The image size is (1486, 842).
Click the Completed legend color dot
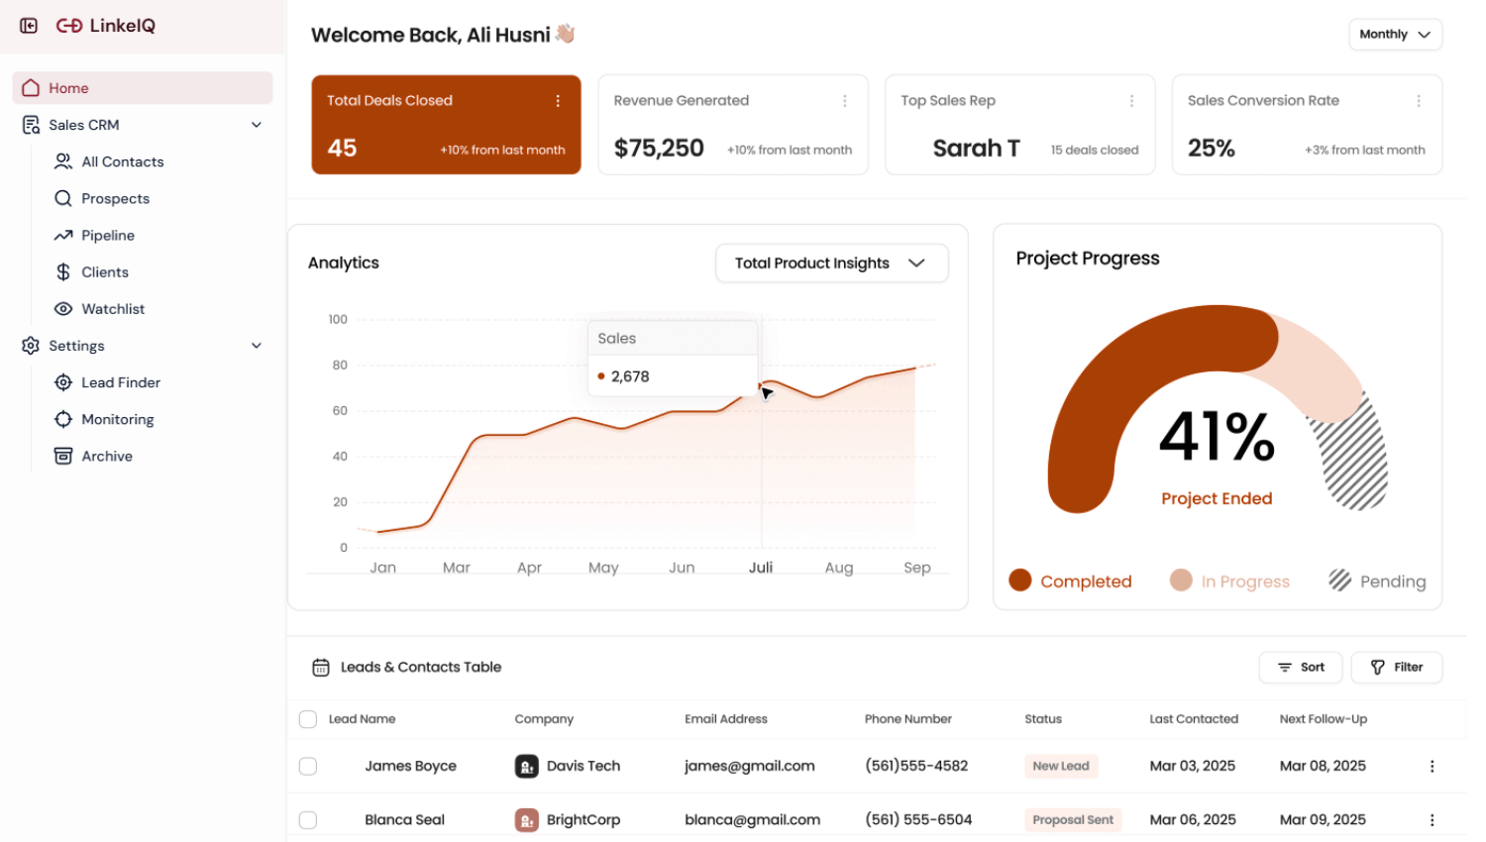1020,580
